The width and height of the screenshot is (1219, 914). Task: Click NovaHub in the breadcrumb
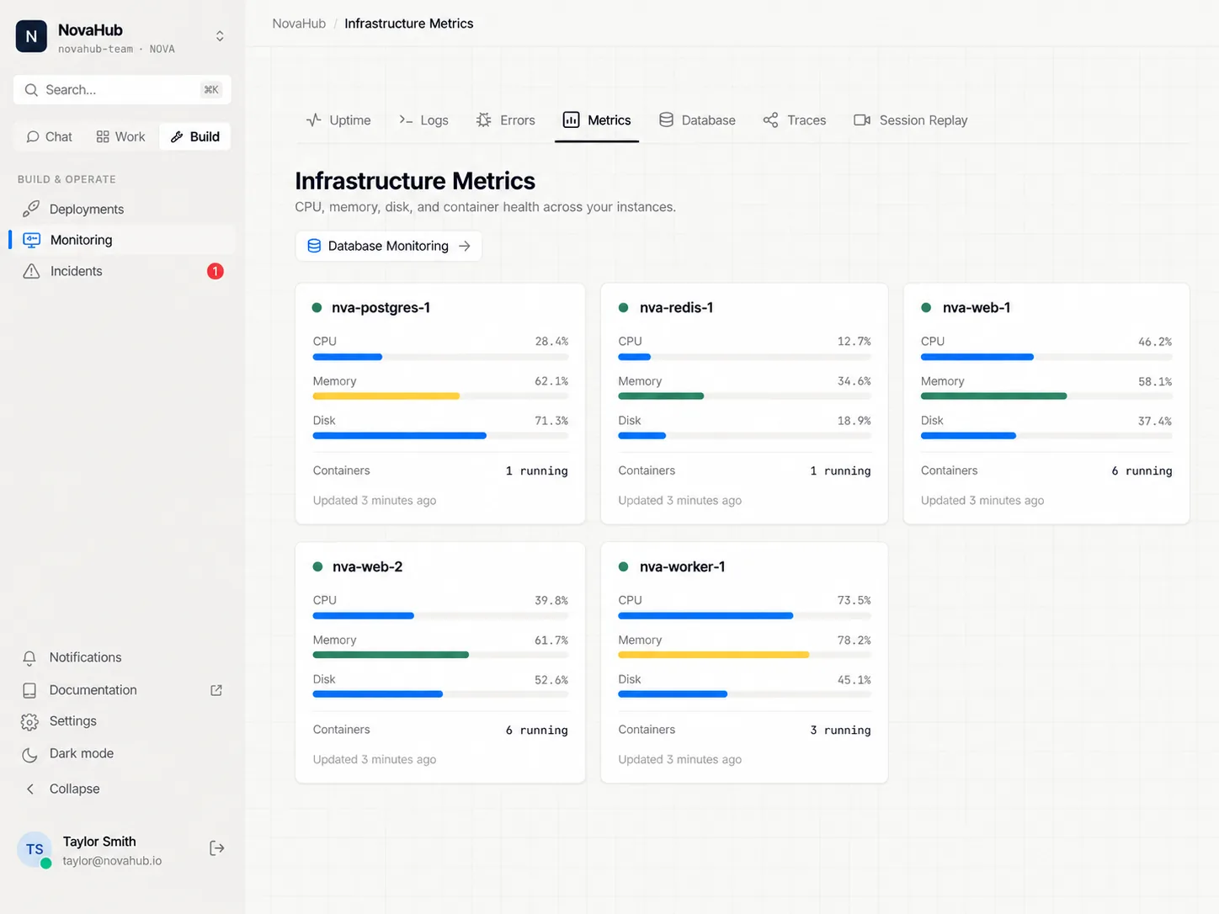(299, 24)
